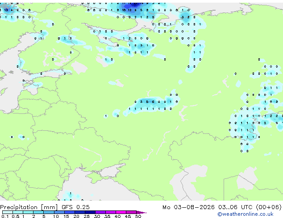
Task: Click the 'Precipitation [mm]' title text
Action: (x=29, y=207)
